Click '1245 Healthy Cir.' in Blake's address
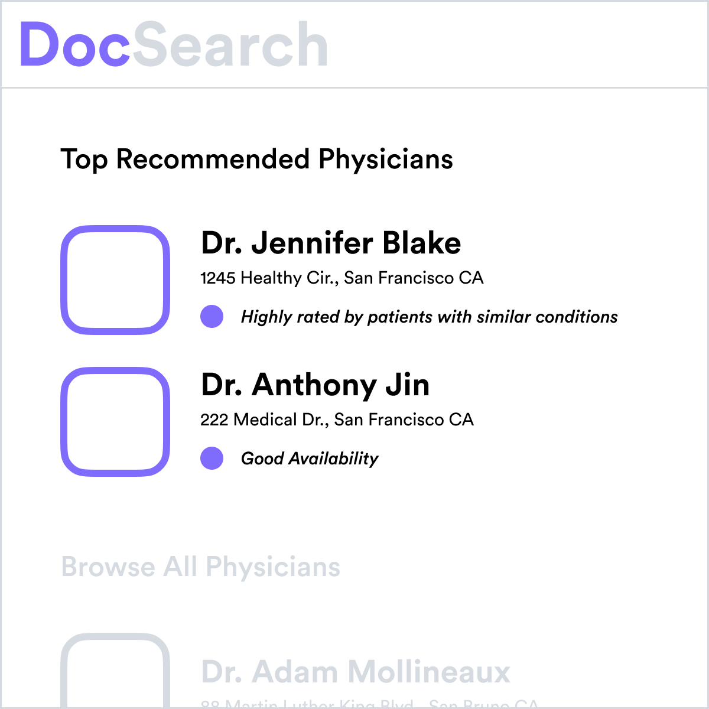This screenshot has width=709, height=709. pos(267,278)
